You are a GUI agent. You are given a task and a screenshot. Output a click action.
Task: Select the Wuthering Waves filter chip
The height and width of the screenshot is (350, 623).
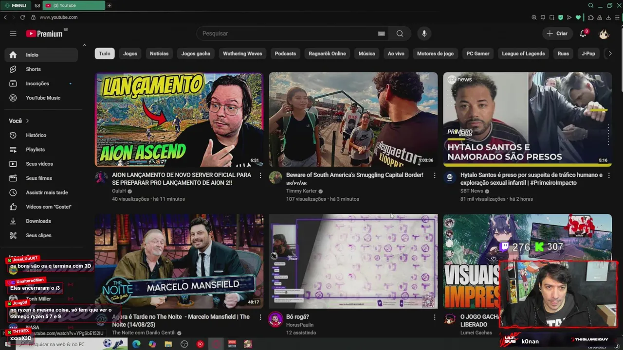click(242, 53)
